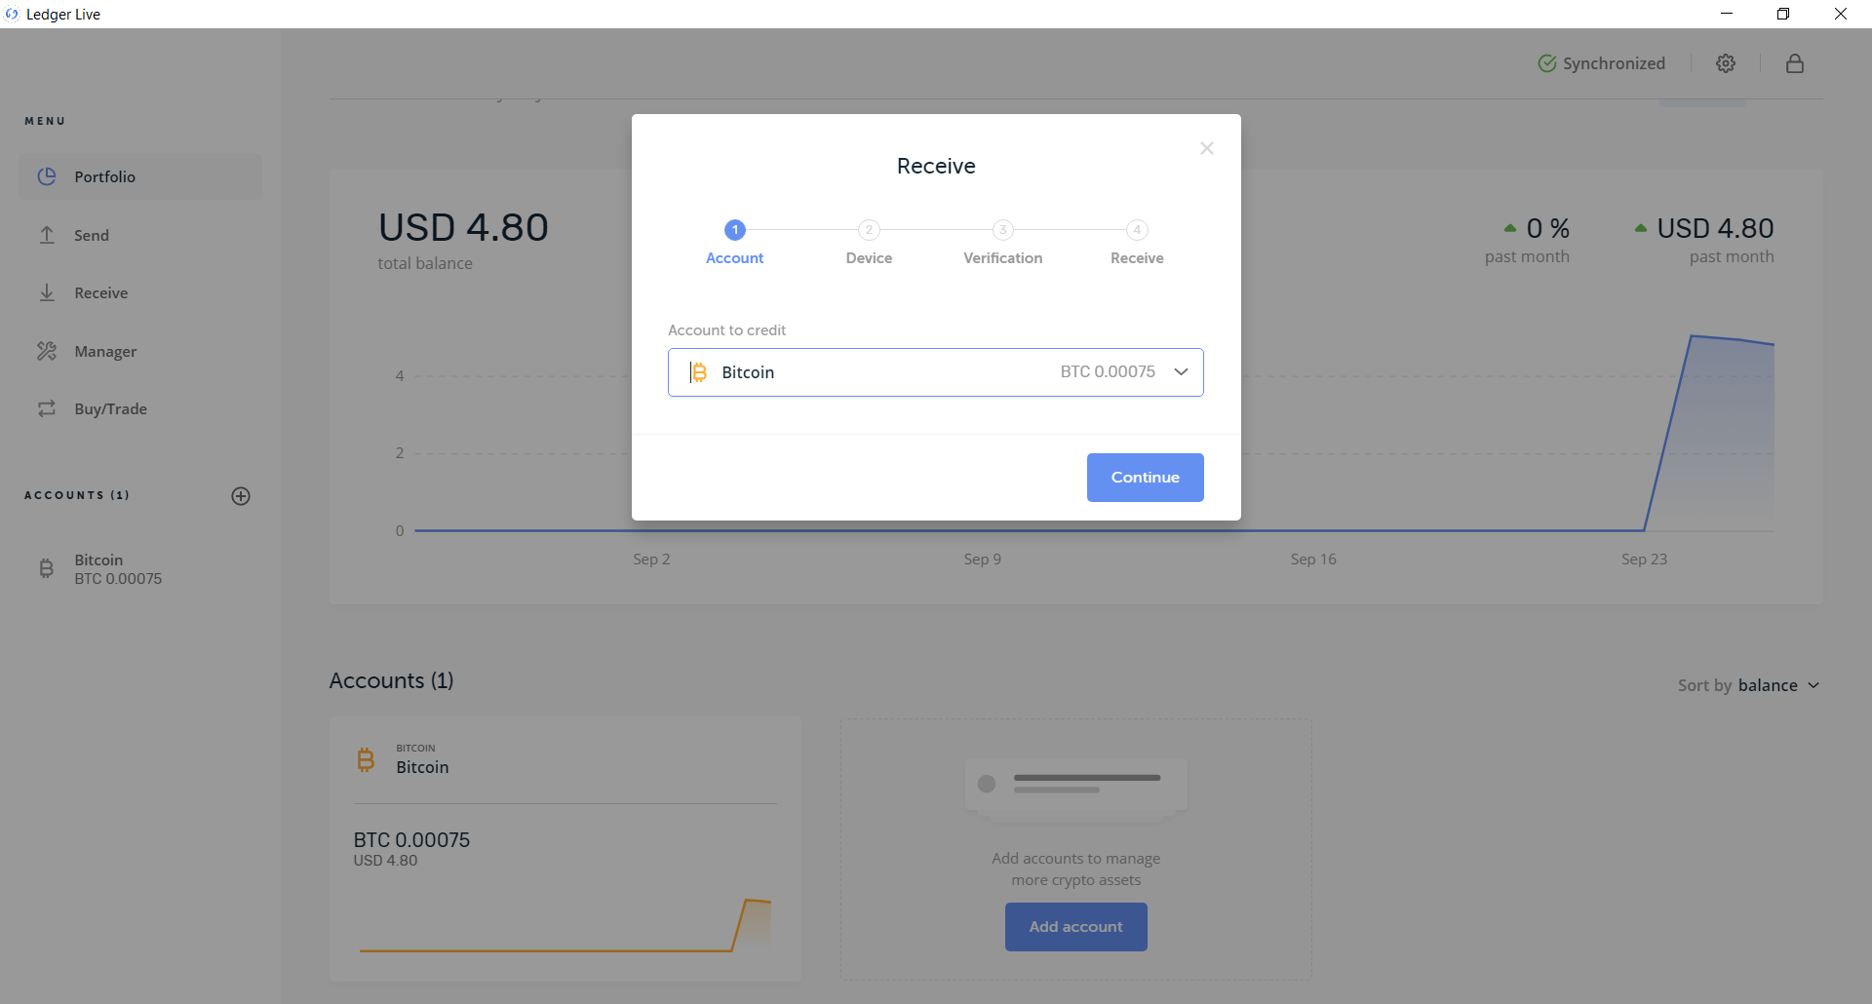Click the Add account button

1075,927
